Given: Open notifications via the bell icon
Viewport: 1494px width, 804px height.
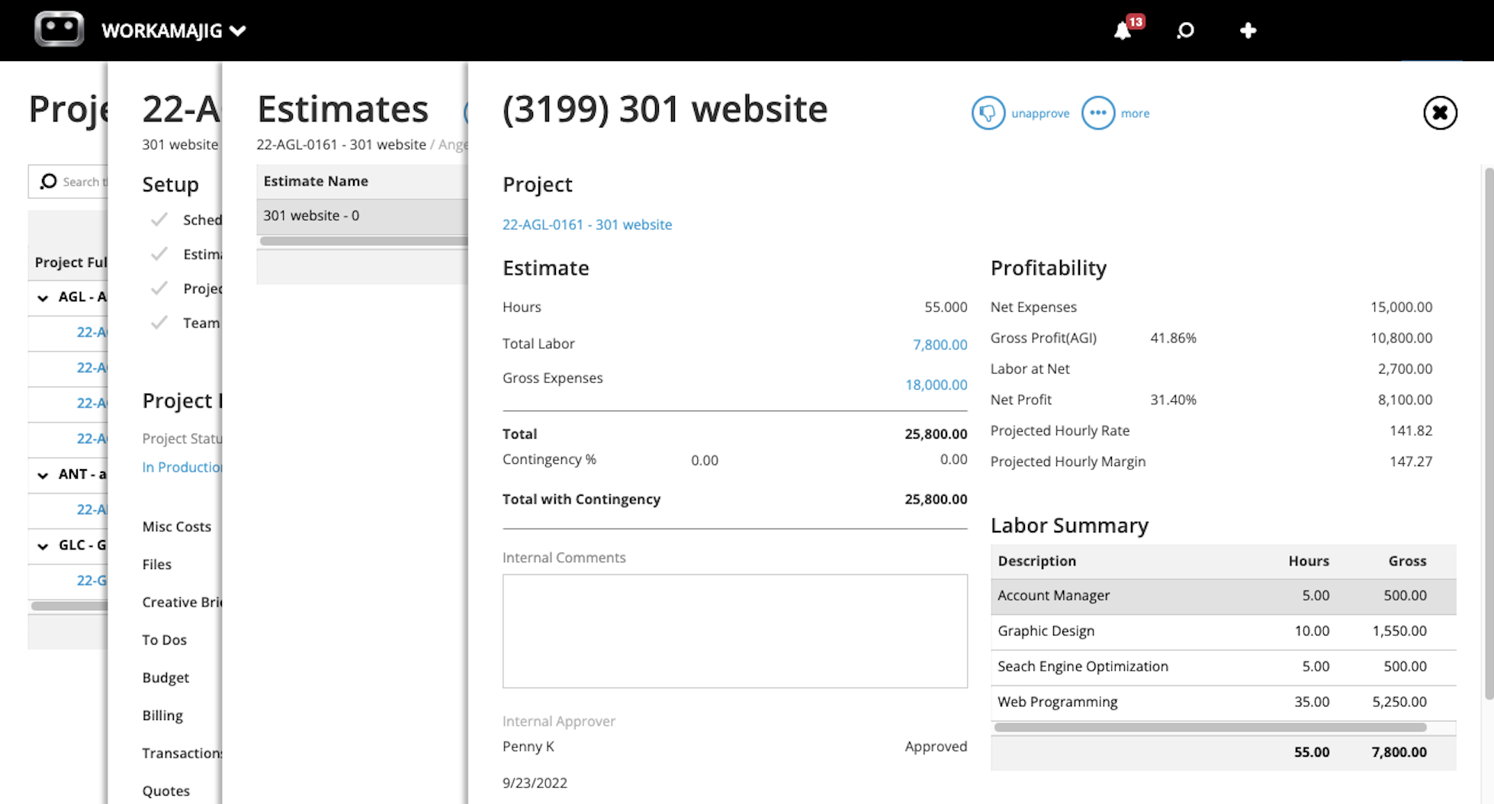Looking at the screenshot, I should [1122, 31].
